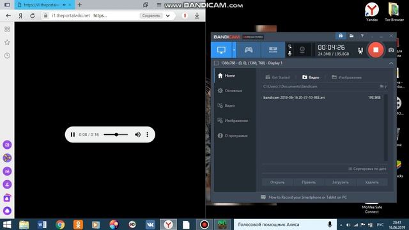Open audio player three-dot options menu
This screenshot has height=230, width=409.
coord(148,135)
